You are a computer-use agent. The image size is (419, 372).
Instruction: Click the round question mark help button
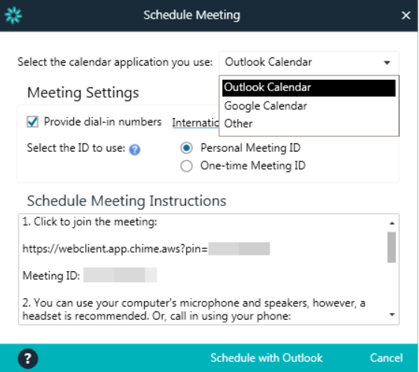28,358
